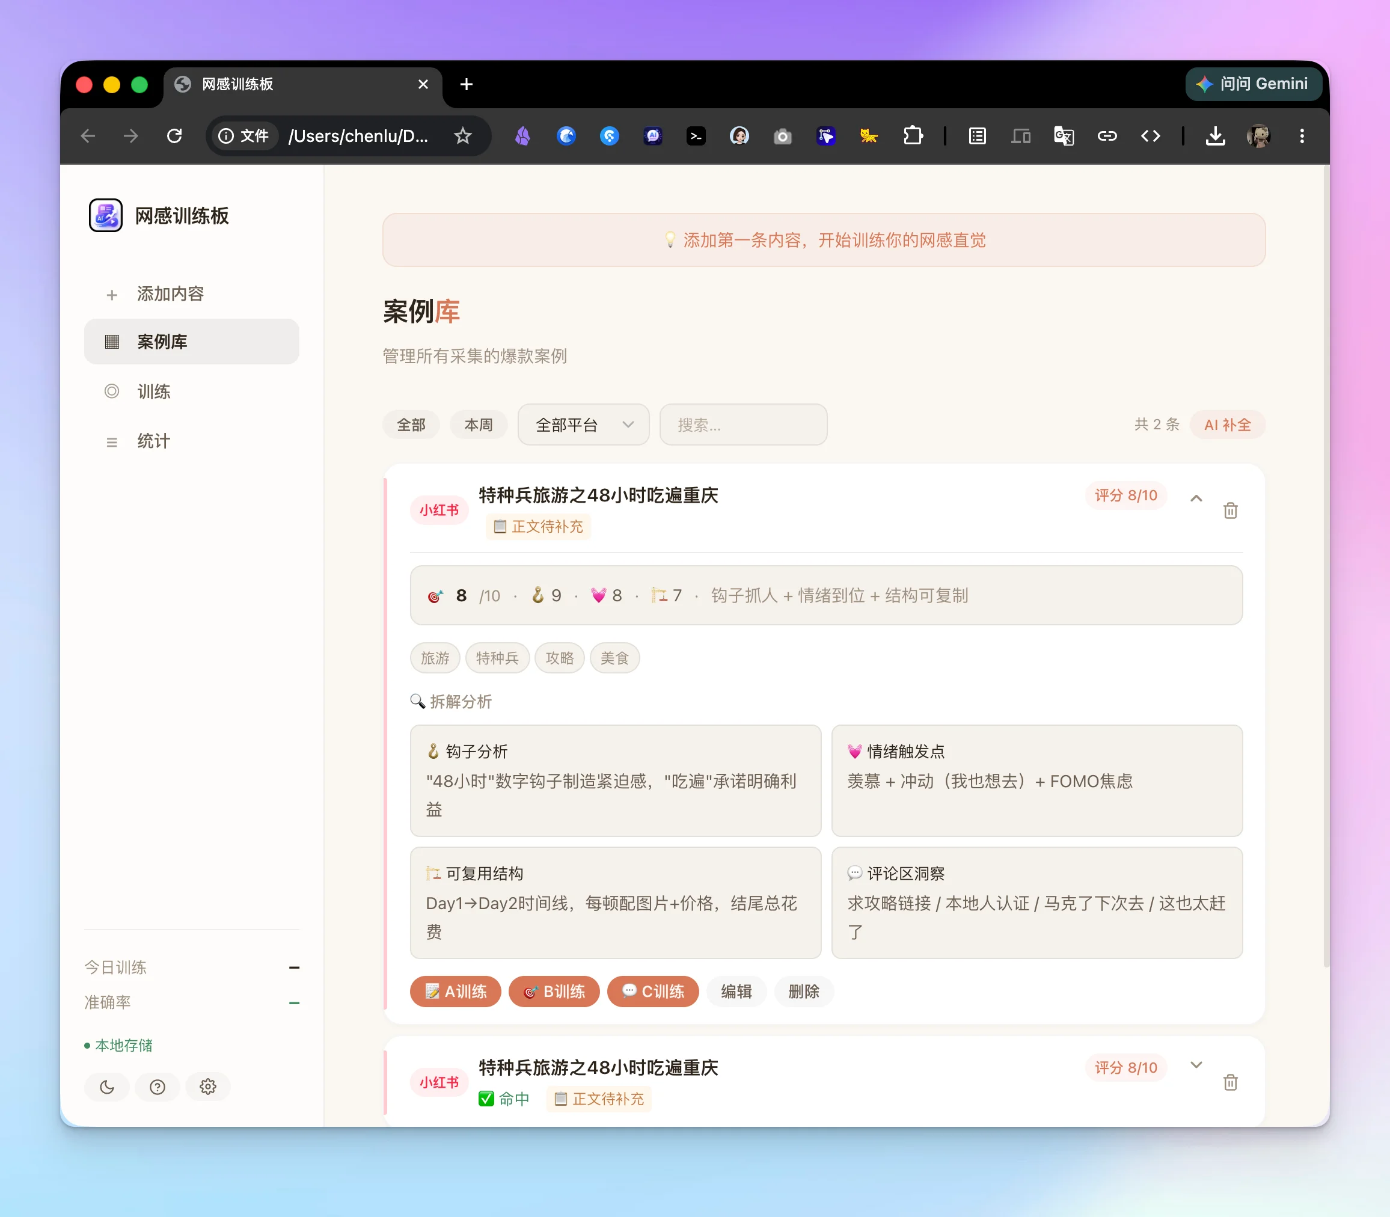Image resolution: width=1390 pixels, height=1217 pixels.
Task: Click the 本地存储 status indicator
Action: (x=118, y=1045)
